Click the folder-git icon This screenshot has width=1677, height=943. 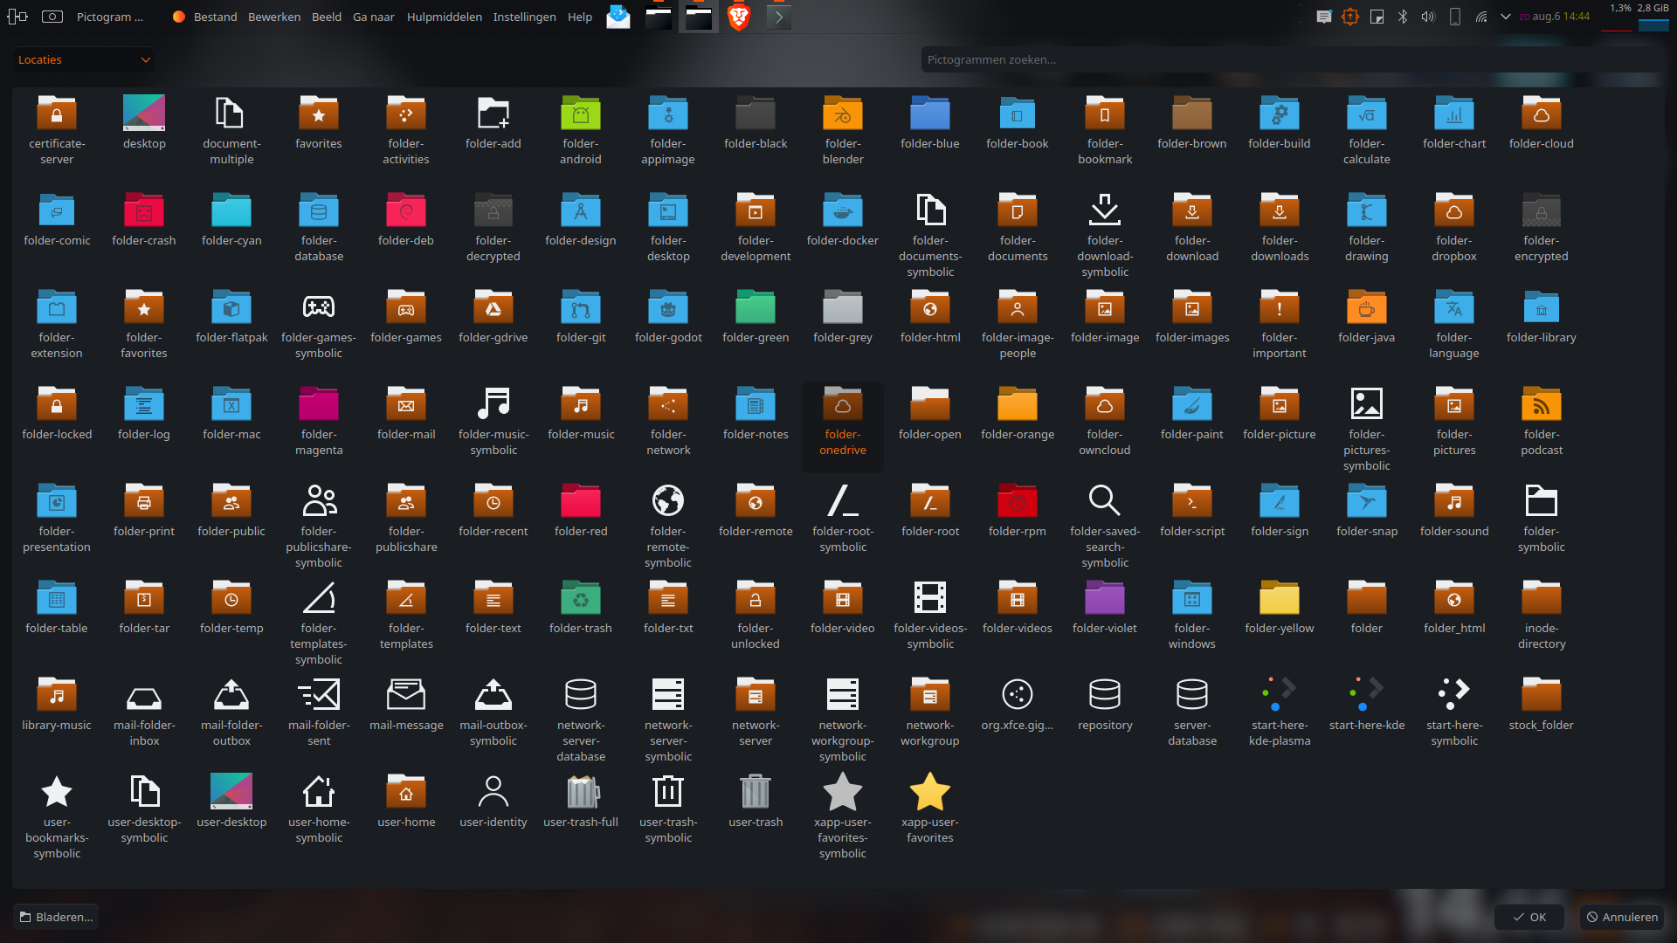(580, 308)
